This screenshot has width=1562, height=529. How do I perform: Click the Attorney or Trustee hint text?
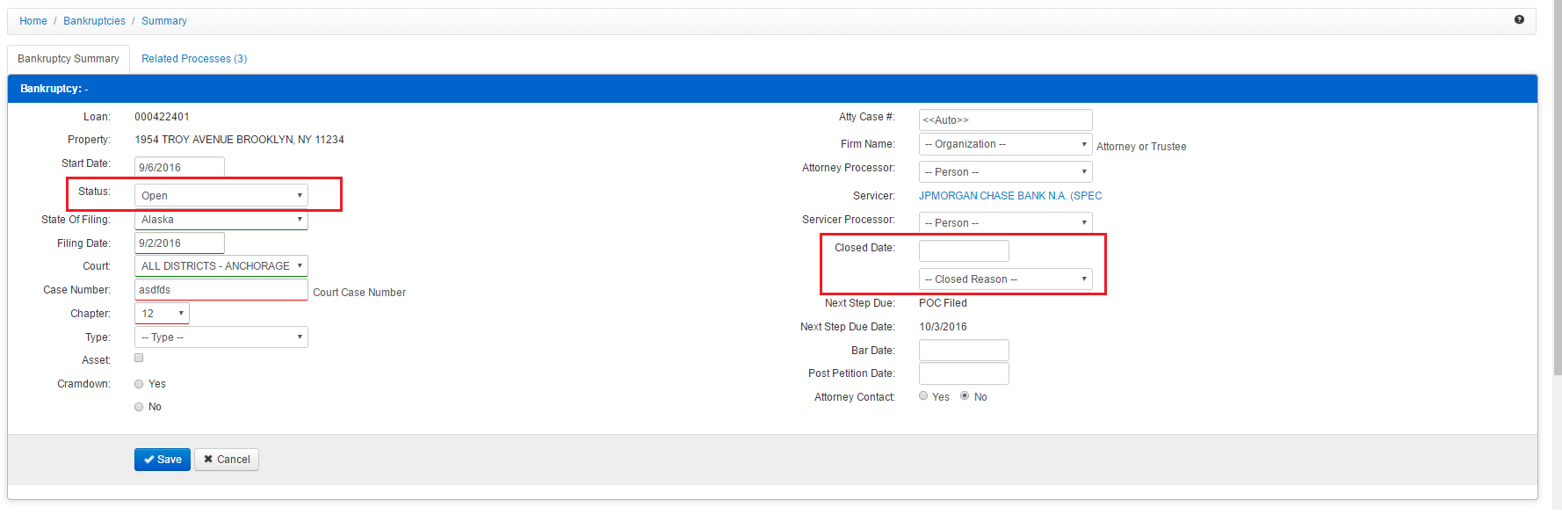(1141, 147)
